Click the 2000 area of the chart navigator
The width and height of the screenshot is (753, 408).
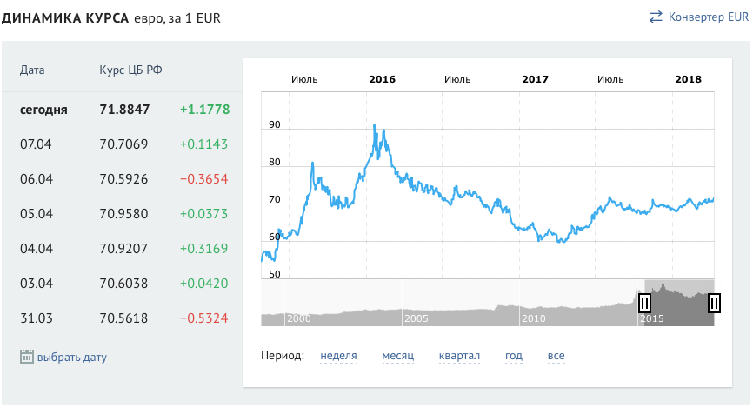tap(298, 318)
